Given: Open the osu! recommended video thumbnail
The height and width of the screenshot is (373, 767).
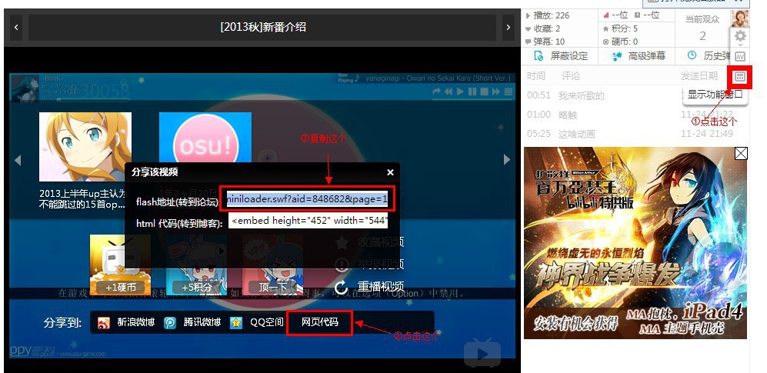Looking at the screenshot, I should click(x=205, y=146).
